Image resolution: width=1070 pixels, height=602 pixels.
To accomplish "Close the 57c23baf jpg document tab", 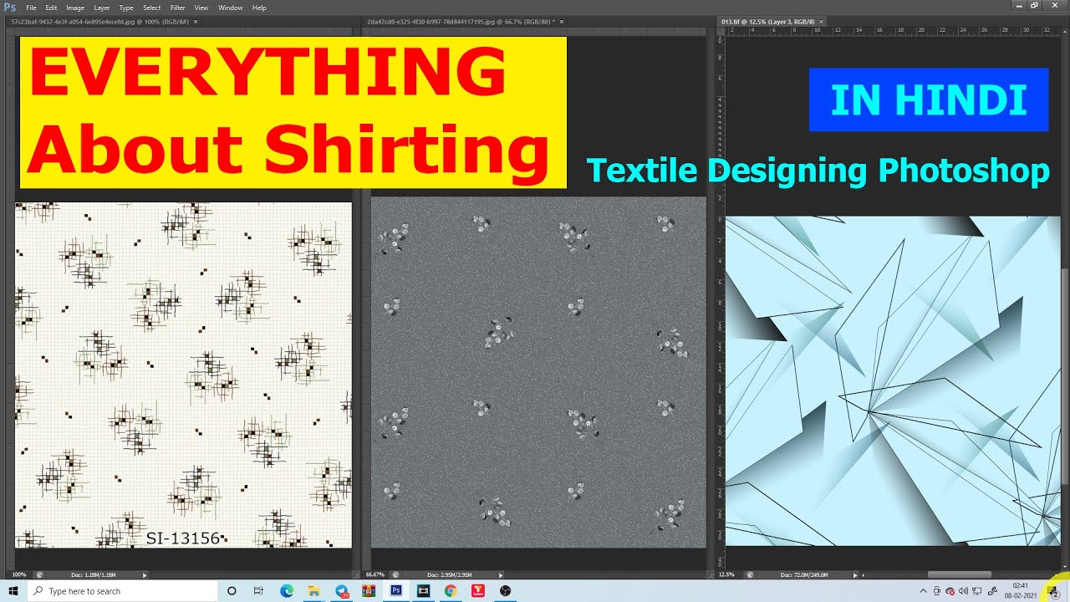I will click(196, 21).
